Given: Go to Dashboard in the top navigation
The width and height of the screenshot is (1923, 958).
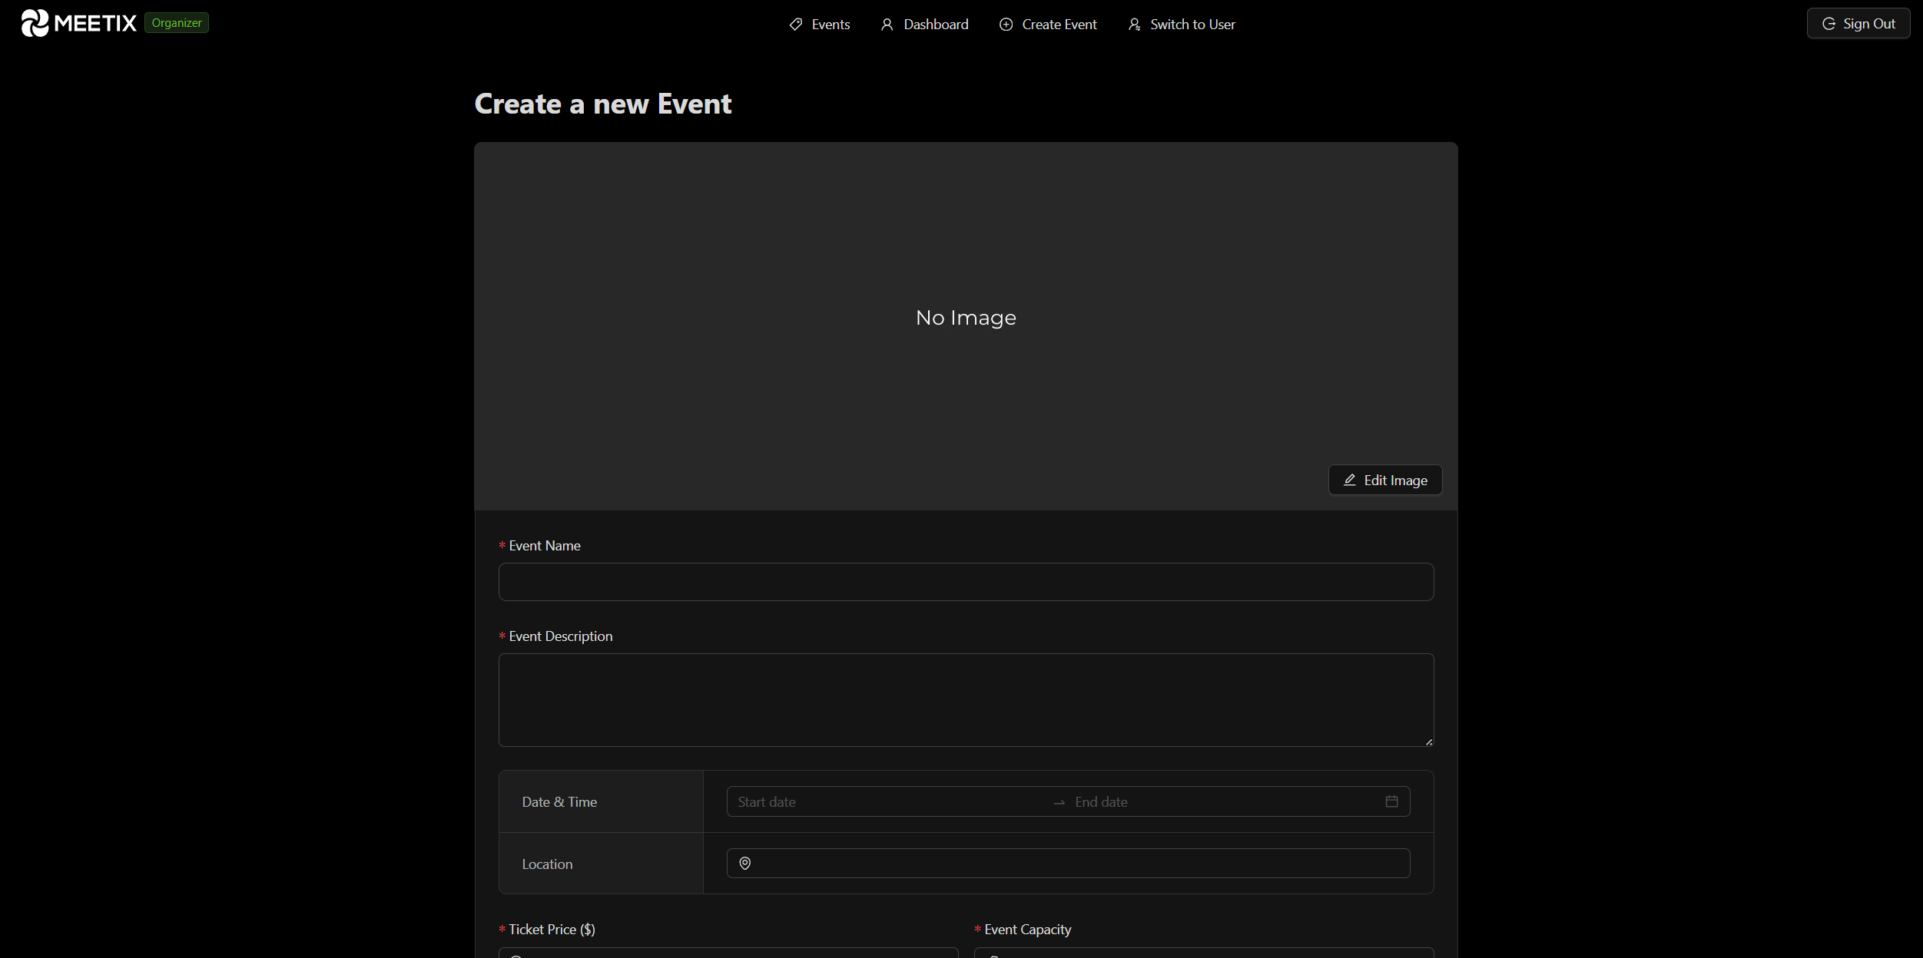Looking at the screenshot, I should 935,25.
